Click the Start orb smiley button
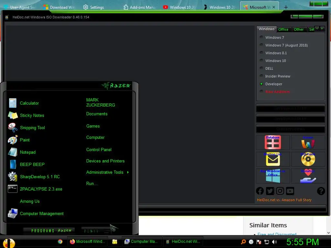Viewport: 331px width, 248px height. [x=9, y=243]
